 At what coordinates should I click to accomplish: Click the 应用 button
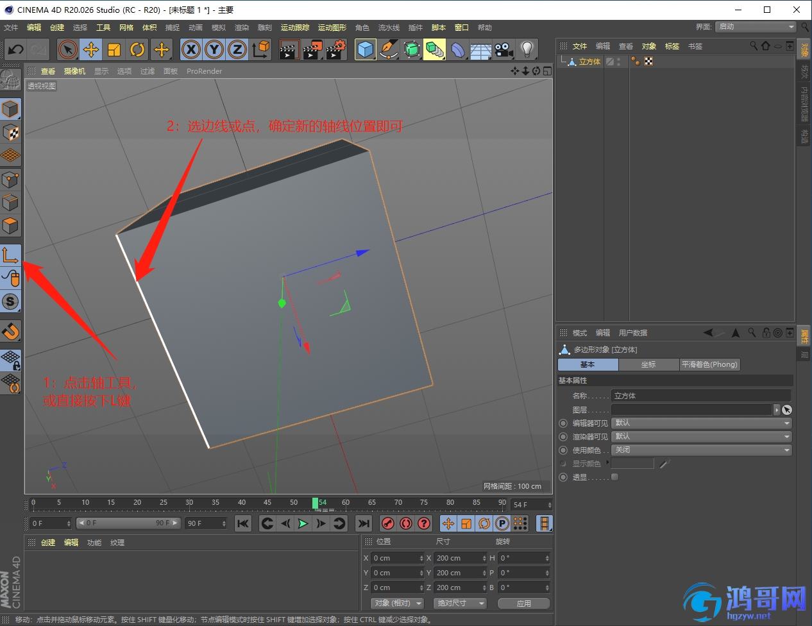coord(524,604)
